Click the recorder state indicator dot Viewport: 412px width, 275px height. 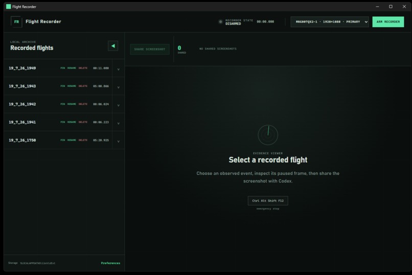[220, 22]
